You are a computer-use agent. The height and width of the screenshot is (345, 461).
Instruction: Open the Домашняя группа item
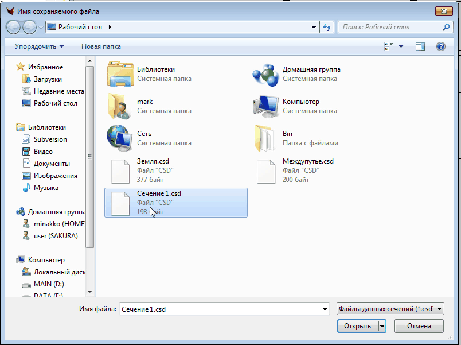click(265, 74)
